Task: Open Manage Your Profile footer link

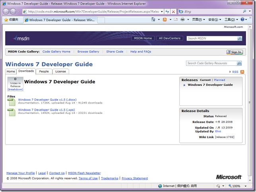Action: [21, 173]
